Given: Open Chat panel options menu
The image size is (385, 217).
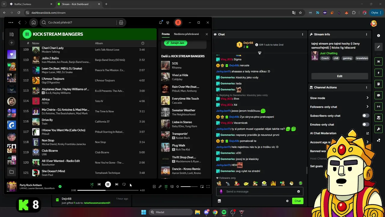Looking at the screenshot, I should [x=303, y=34].
